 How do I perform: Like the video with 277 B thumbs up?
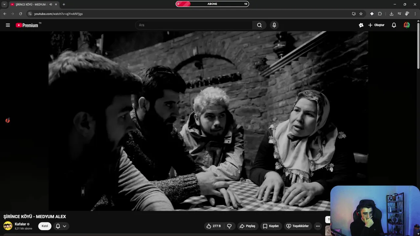click(214, 226)
